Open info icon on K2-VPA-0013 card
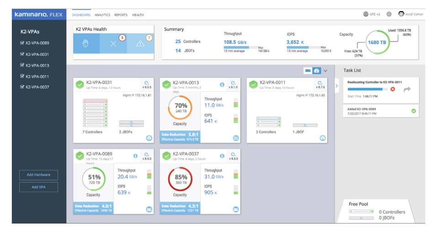Screen dimensions: 434x236 coord(222,84)
